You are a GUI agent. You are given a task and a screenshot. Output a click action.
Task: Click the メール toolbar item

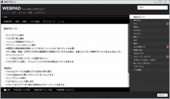(x=61, y=22)
